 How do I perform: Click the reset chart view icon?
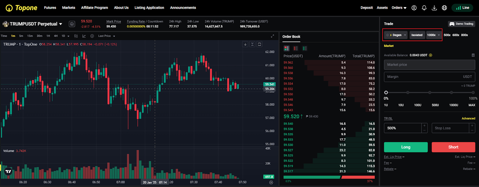click(260, 44)
